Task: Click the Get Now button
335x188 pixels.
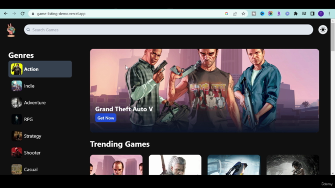Action: coord(106,118)
